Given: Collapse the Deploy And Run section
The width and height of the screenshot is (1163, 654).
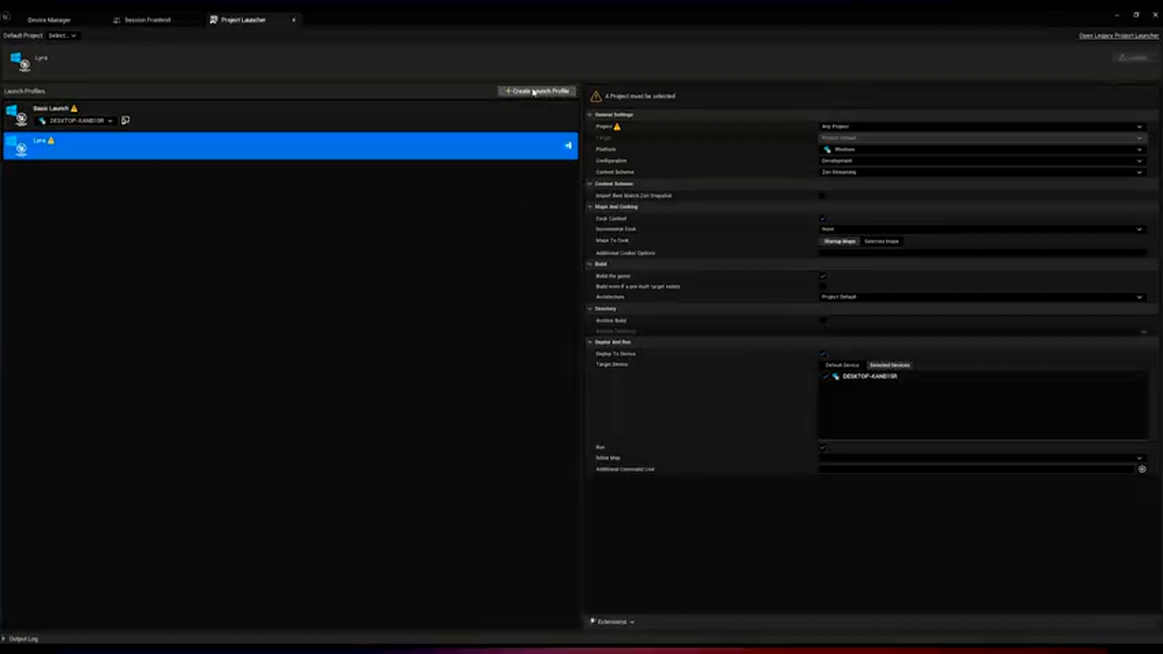Looking at the screenshot, I should coord(590,342).
